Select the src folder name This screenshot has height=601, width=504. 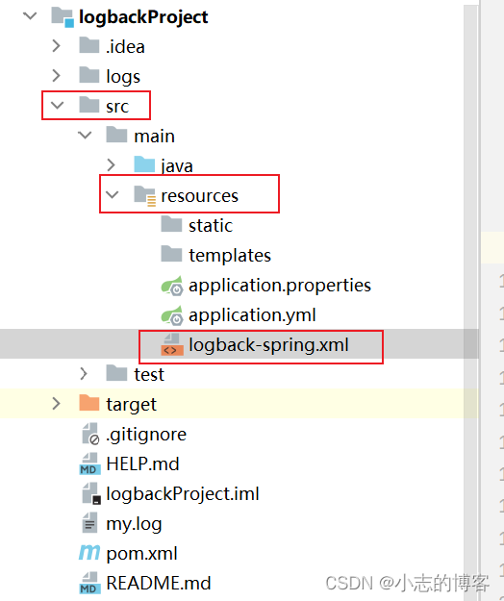[x=117, y=107]
